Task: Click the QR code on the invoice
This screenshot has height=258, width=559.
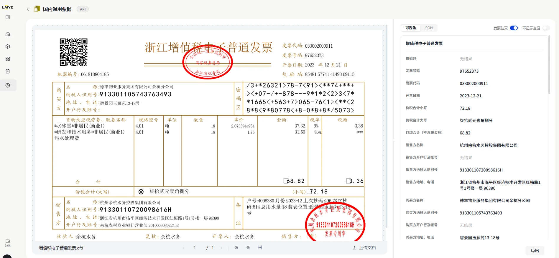Action: tap(73, 52)
